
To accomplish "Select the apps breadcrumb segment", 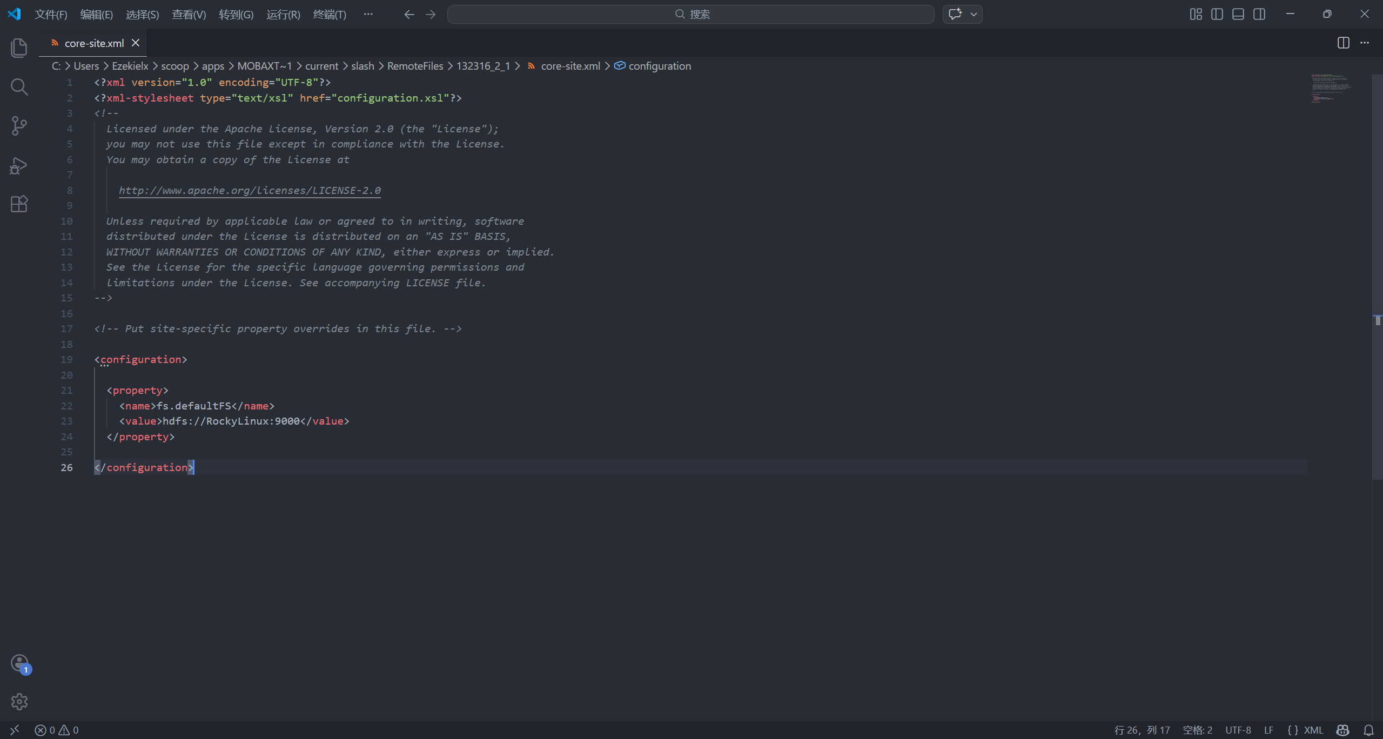I will pyautogui.click(x=213, y=66).
